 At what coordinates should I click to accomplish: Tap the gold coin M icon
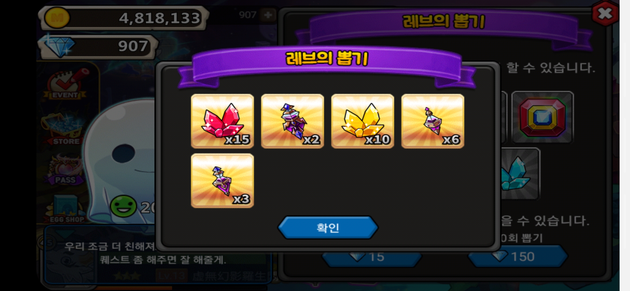[57, 18]
